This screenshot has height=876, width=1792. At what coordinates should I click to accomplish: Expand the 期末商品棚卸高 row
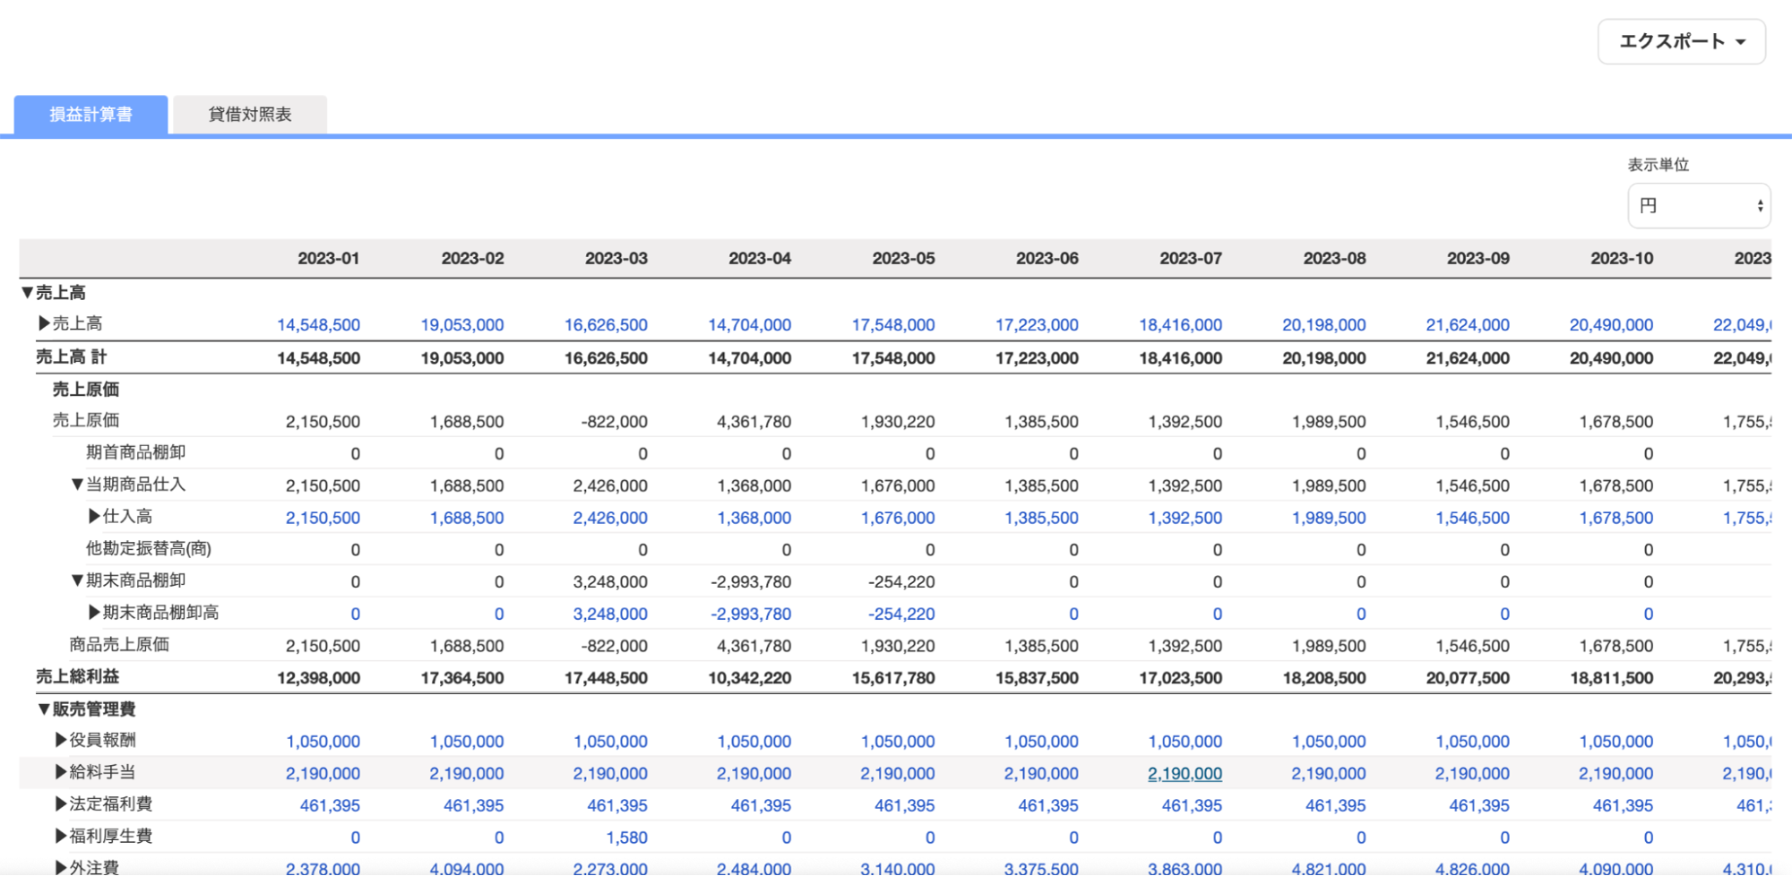tap(94, 613)
